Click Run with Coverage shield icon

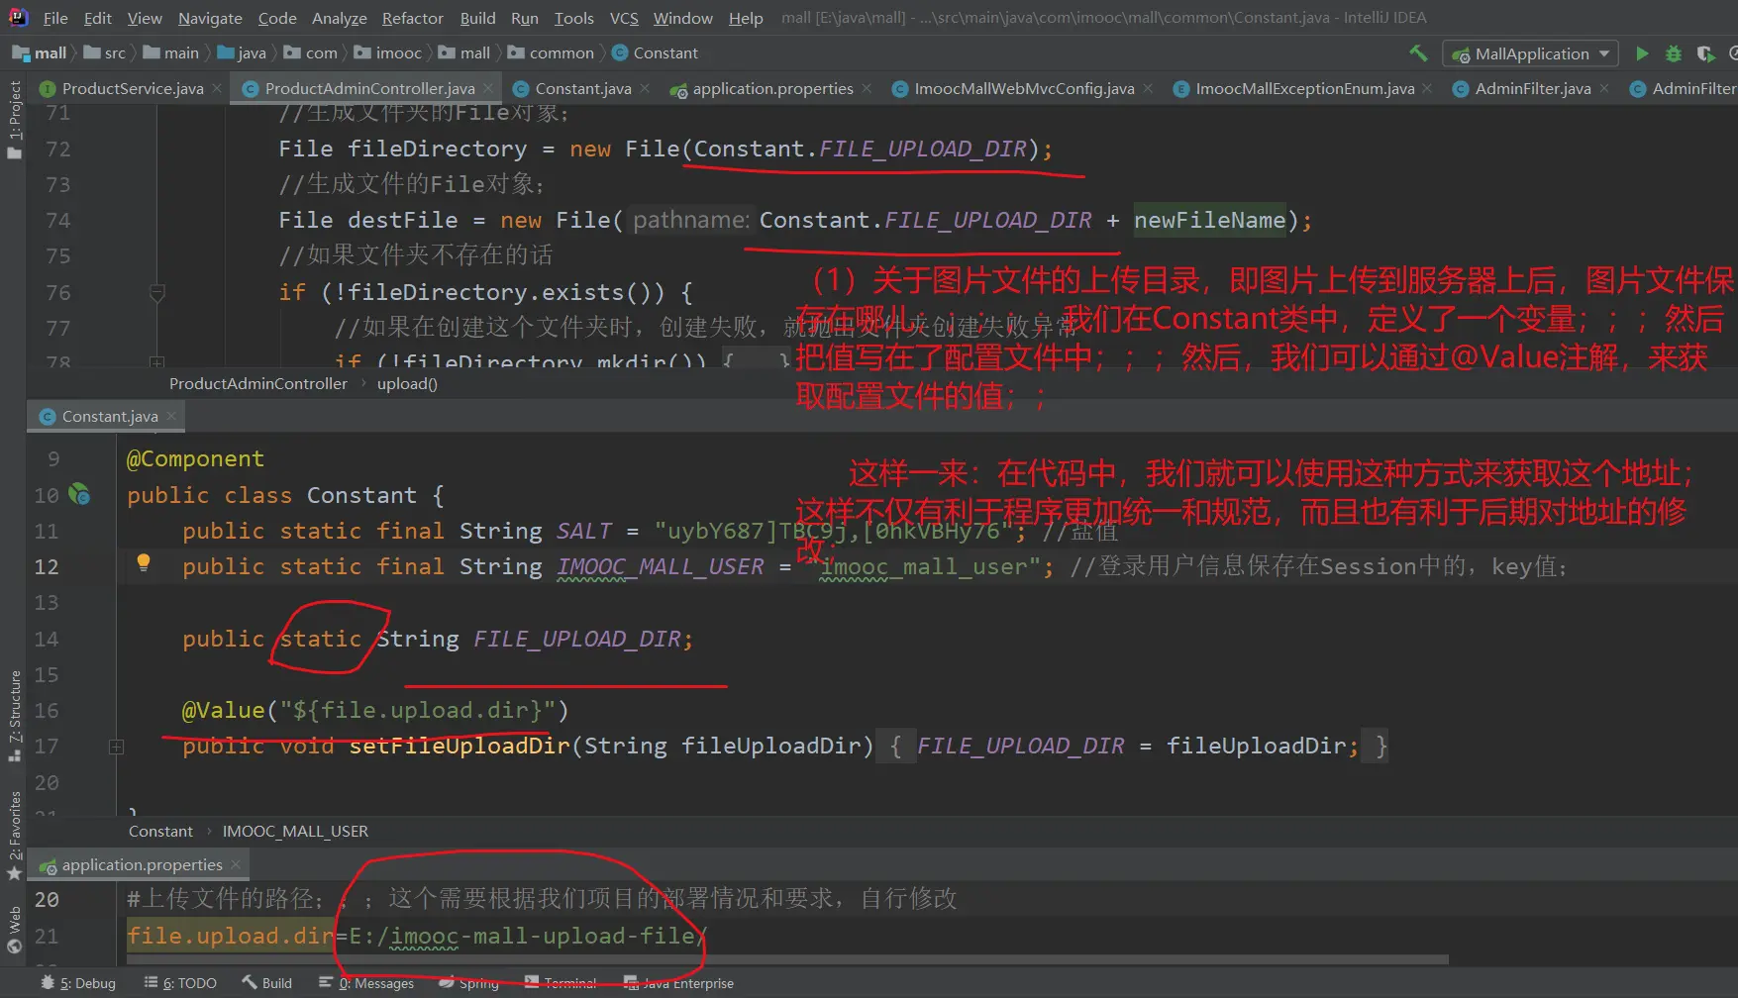tap(1704, 53)
